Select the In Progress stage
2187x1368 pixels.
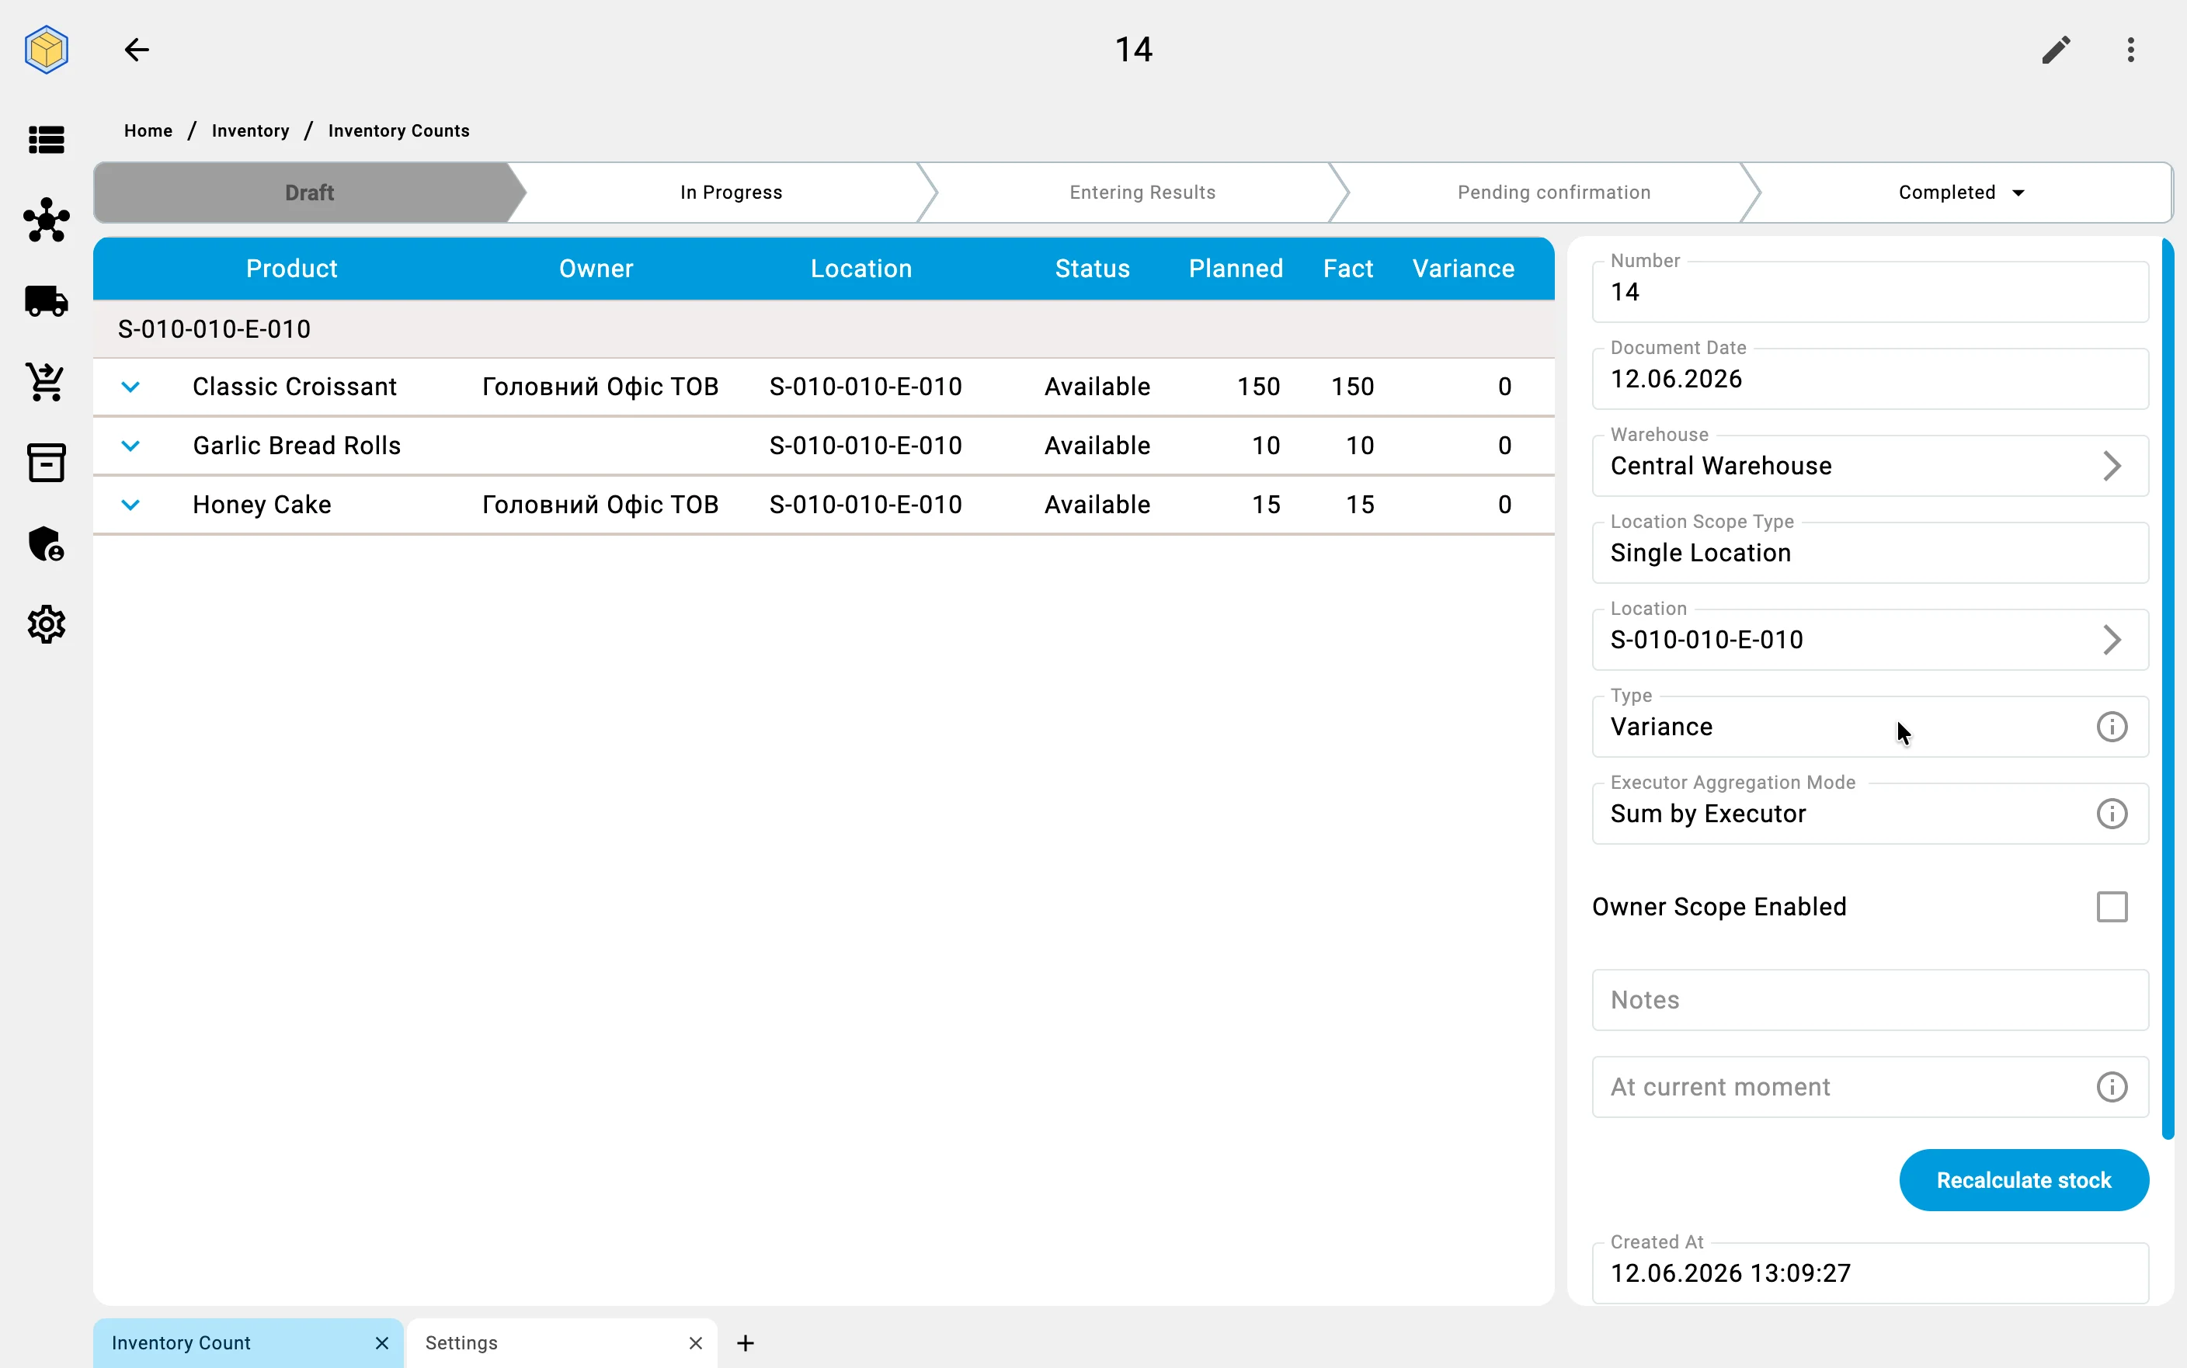coord(731,193)
